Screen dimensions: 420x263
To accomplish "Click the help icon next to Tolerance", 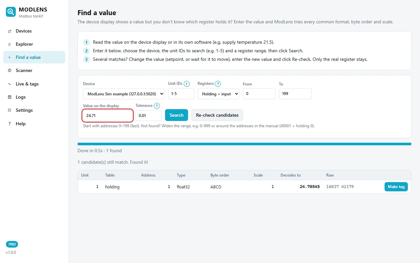I will pos(157,106).
